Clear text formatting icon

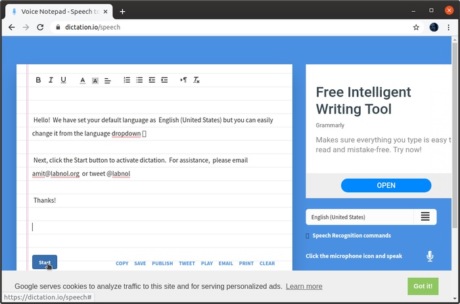[x=196, y=80]
